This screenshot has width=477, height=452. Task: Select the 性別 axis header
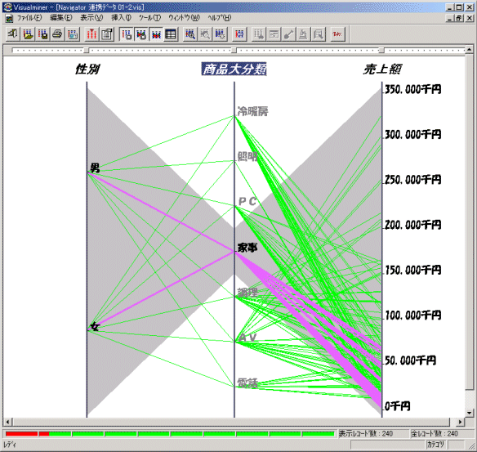[x=87, y=69]
